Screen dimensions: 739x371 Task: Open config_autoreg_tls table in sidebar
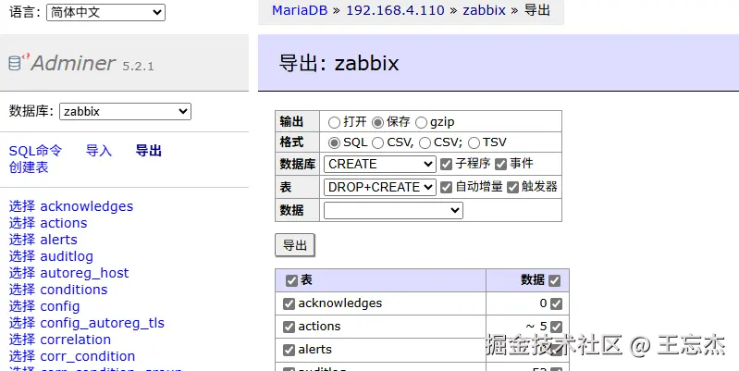coord(103,323)
